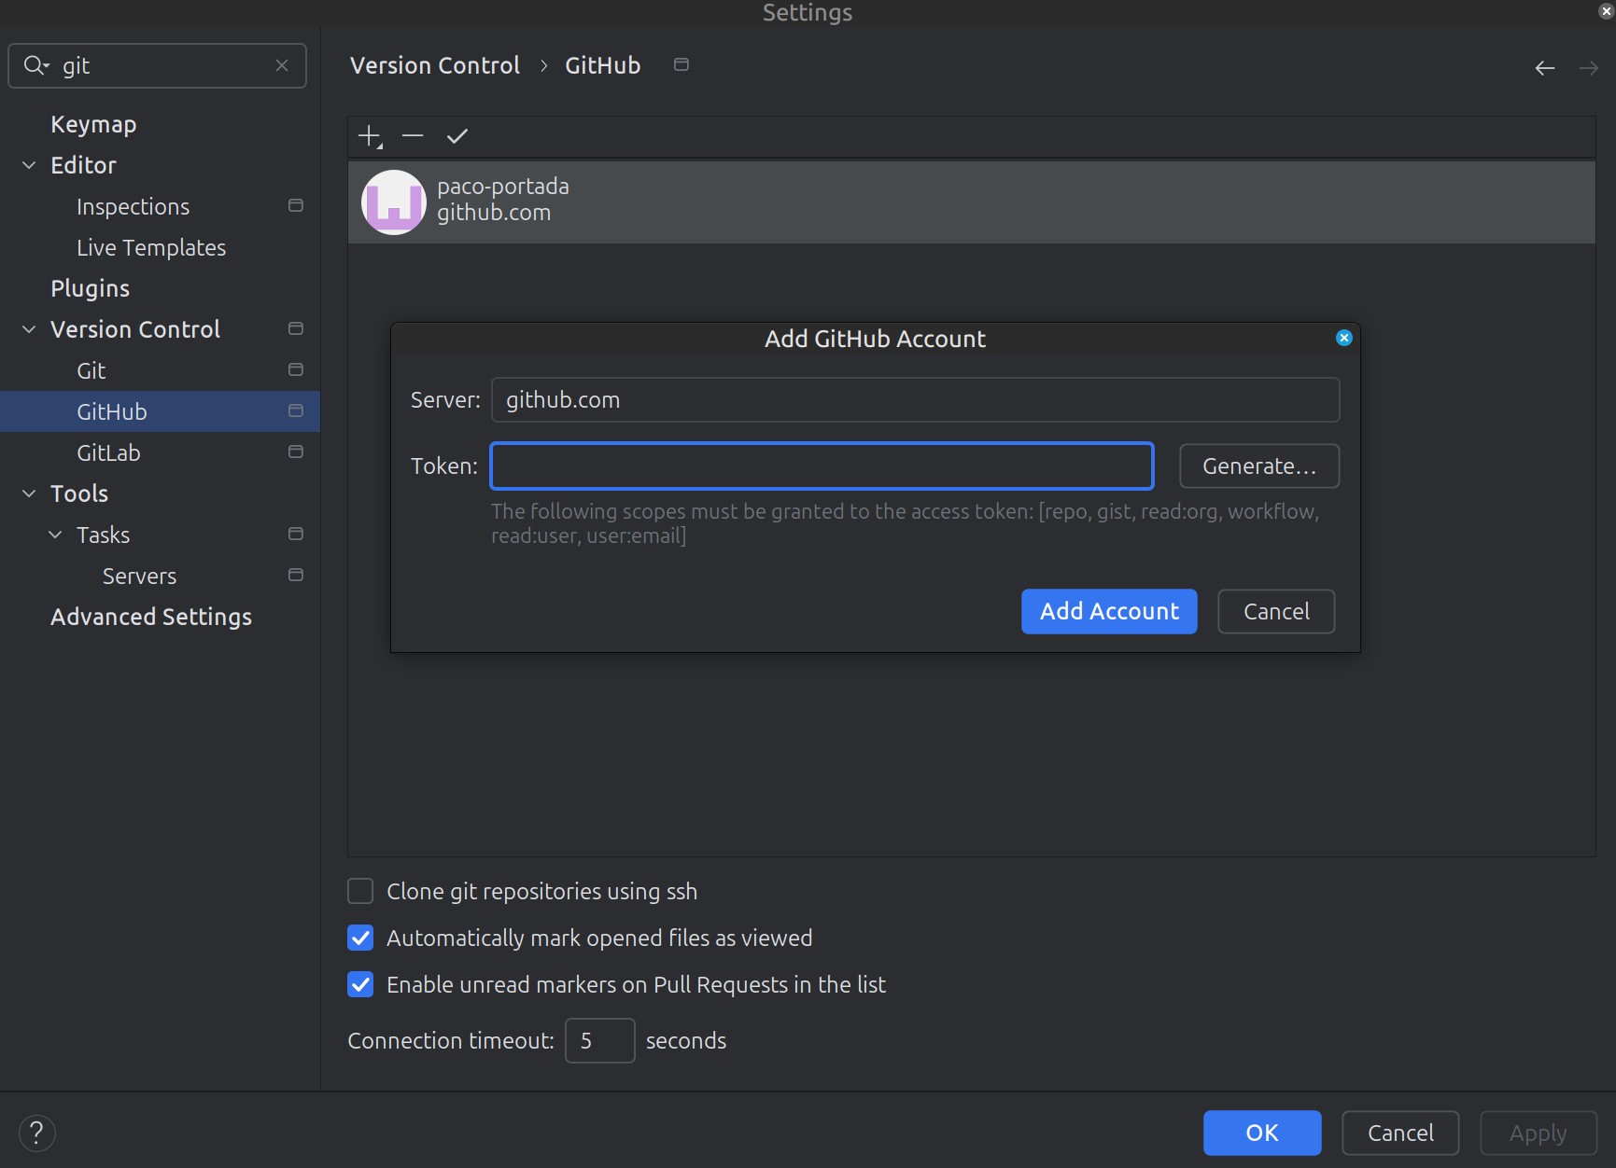
Task: Click the Generate... token button
Action: pyautogui.click(x=1258, y=466)
